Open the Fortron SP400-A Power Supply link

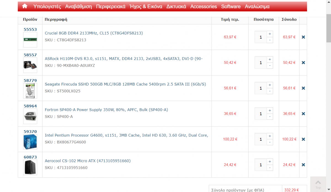click(106, 110)
